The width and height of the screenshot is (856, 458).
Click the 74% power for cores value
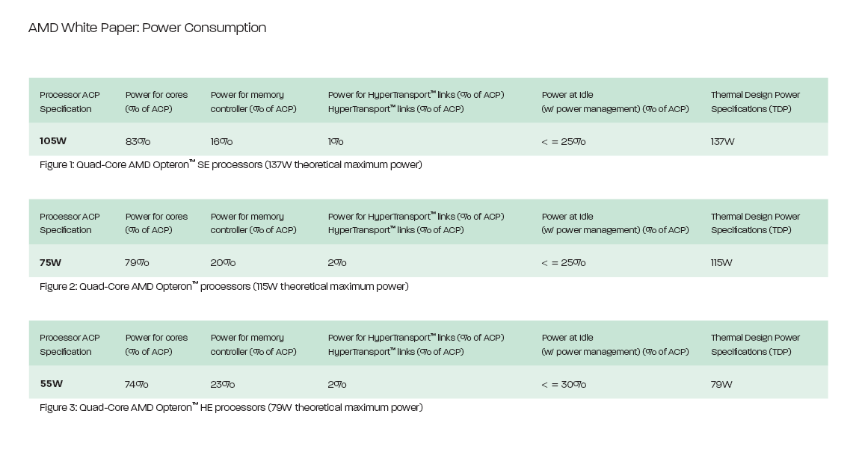point(136,384)
